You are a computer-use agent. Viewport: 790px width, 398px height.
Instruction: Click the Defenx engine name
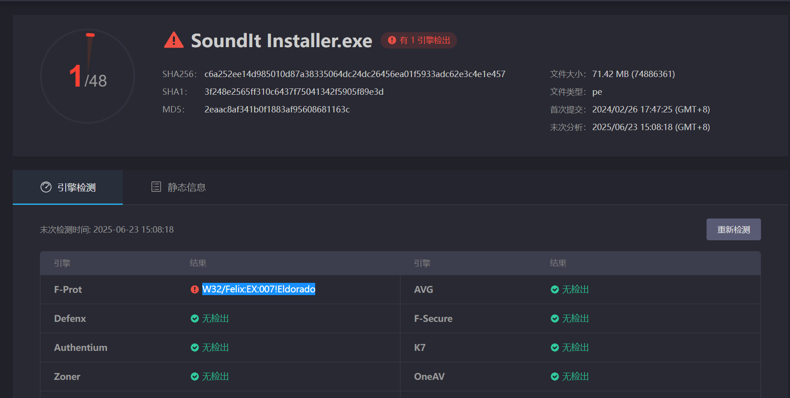pos(70,318)
